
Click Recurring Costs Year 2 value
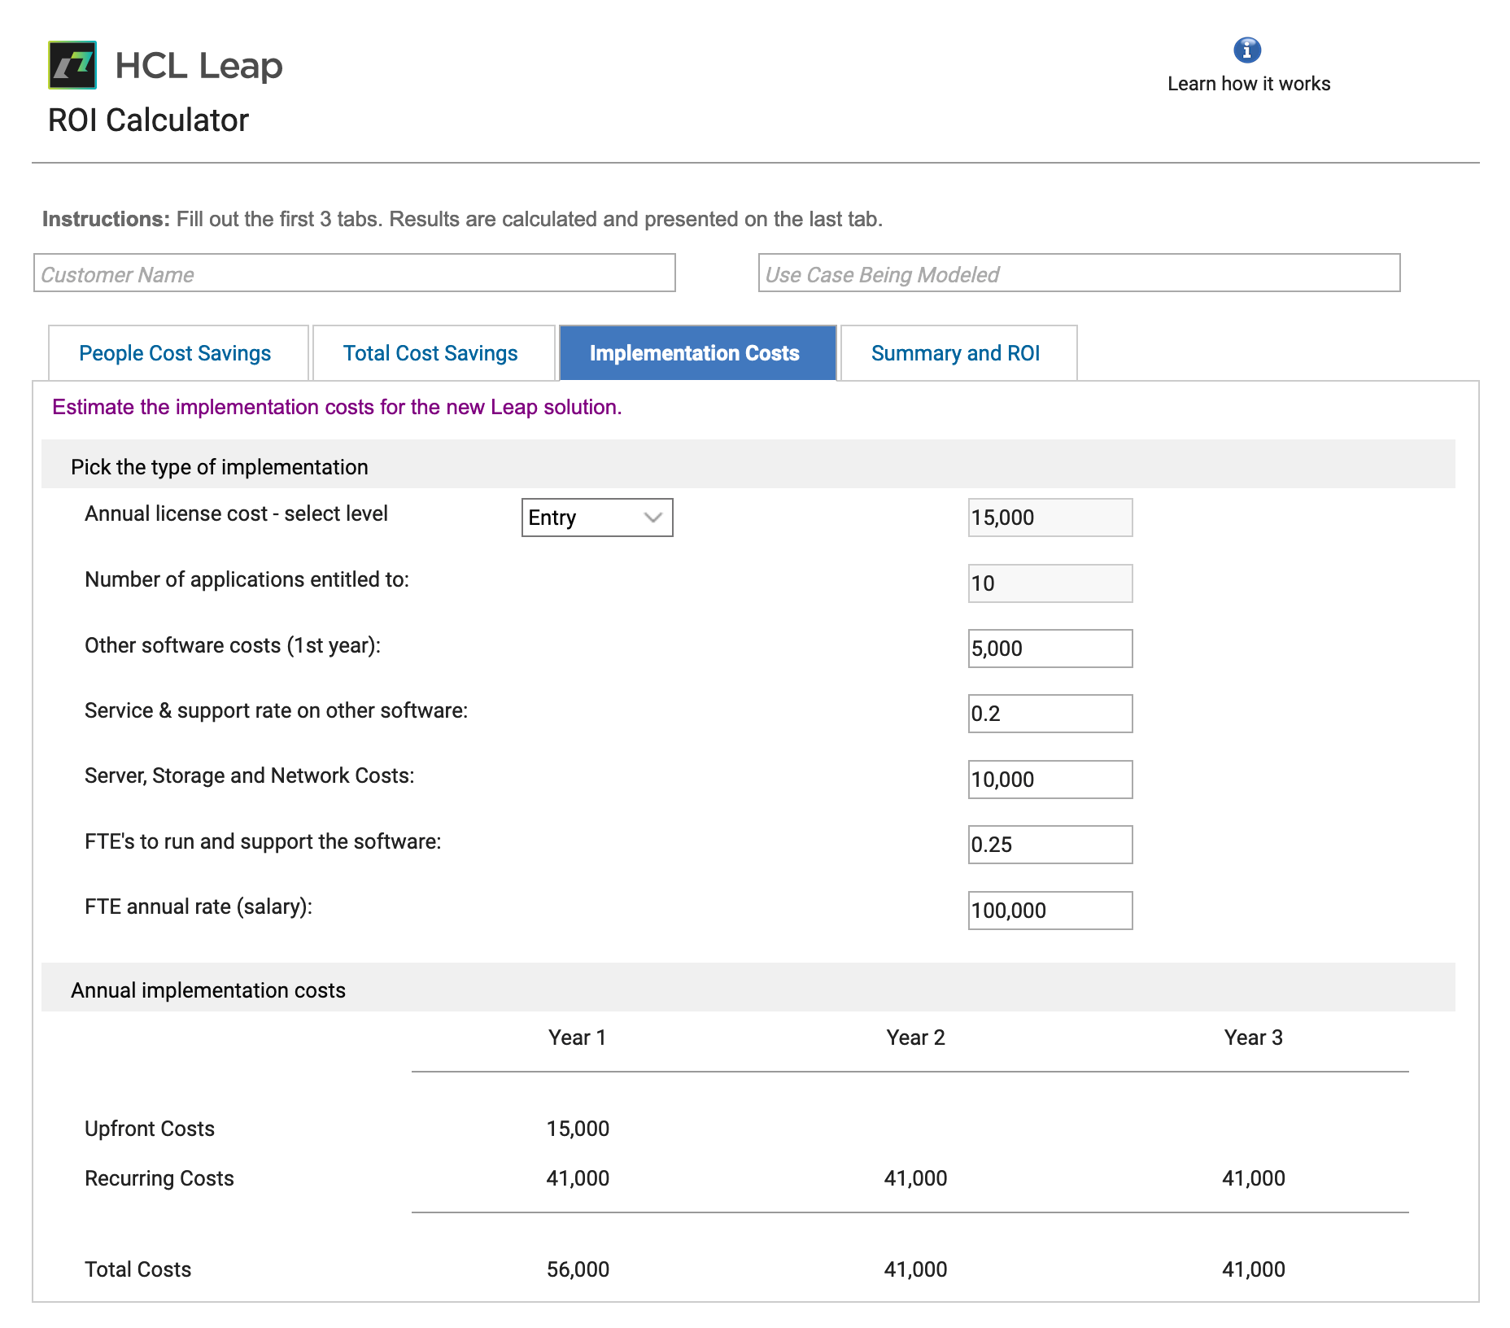[916, 1178]
